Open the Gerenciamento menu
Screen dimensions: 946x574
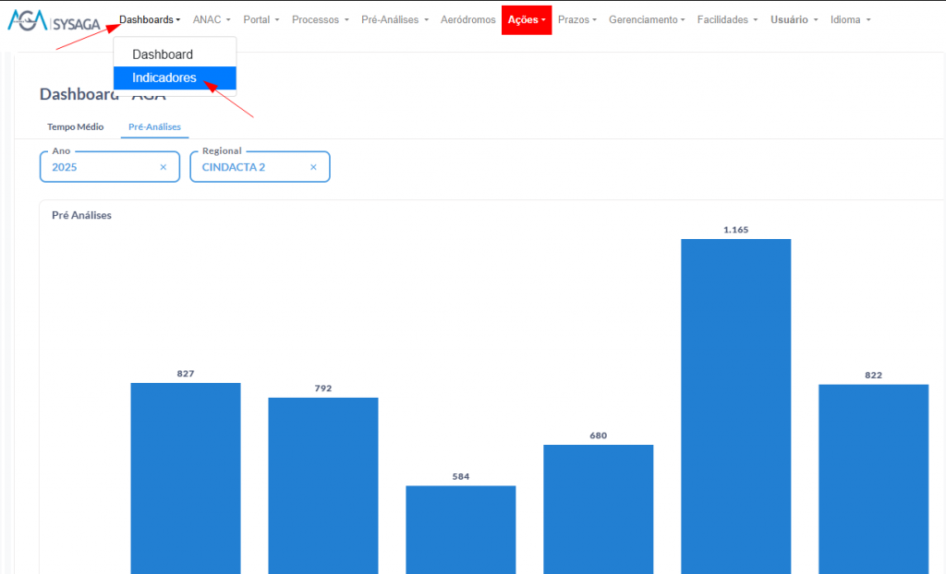click(647, 19)
